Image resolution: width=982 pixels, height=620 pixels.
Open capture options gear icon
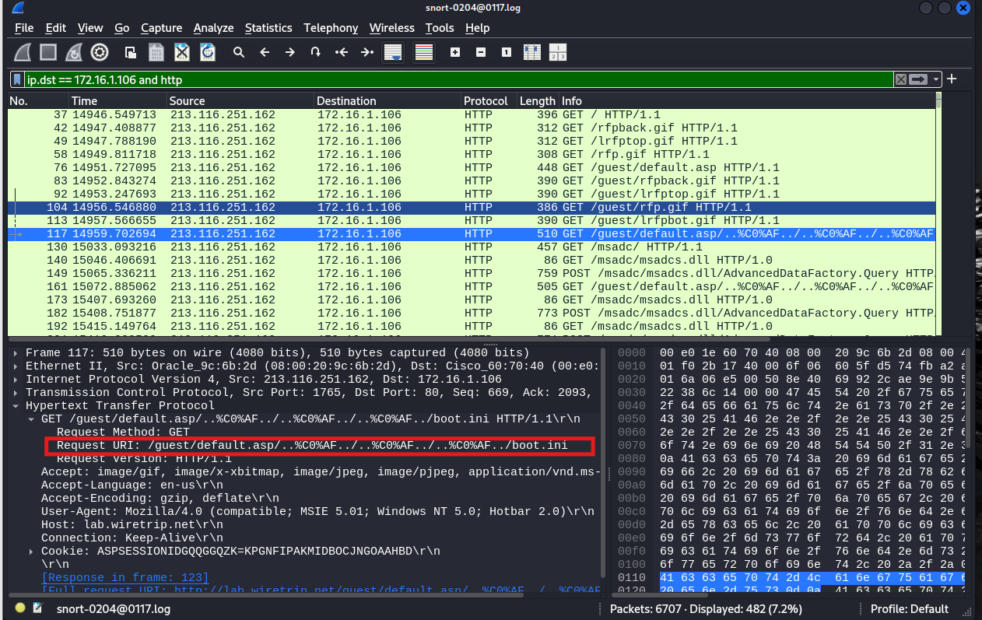tap(100, 52)
